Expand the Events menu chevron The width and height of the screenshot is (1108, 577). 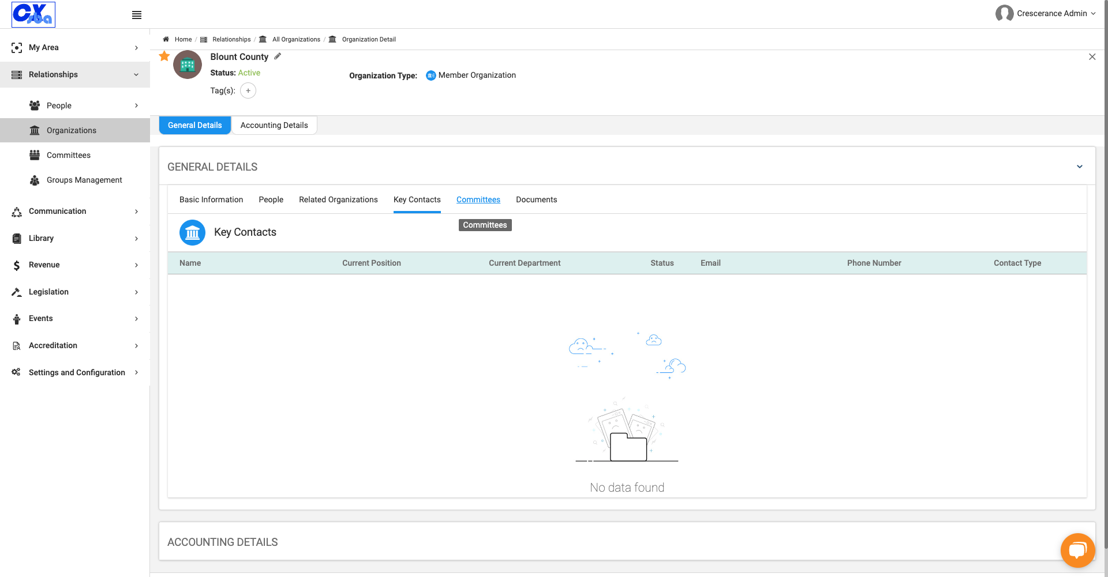(136, 319)
